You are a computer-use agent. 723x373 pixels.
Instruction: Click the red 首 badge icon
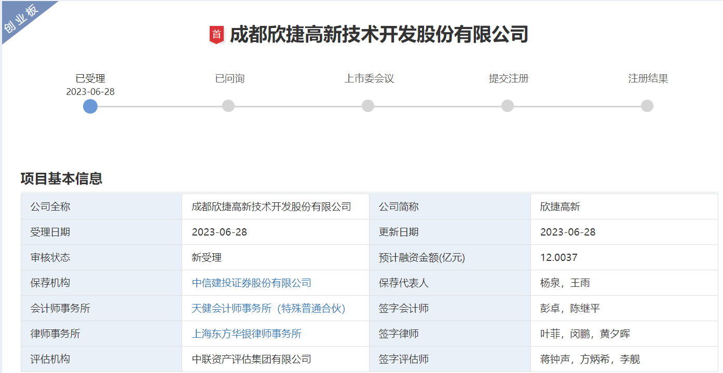[216, 35]
